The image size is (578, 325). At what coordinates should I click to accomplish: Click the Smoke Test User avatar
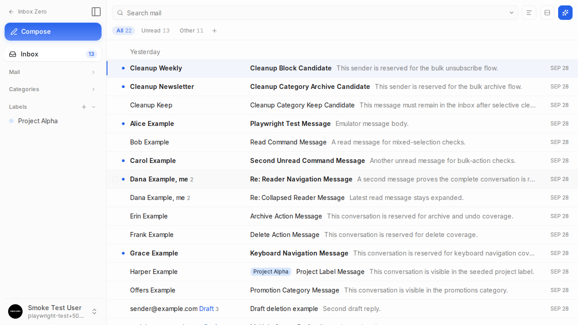[x=15, y=311]
